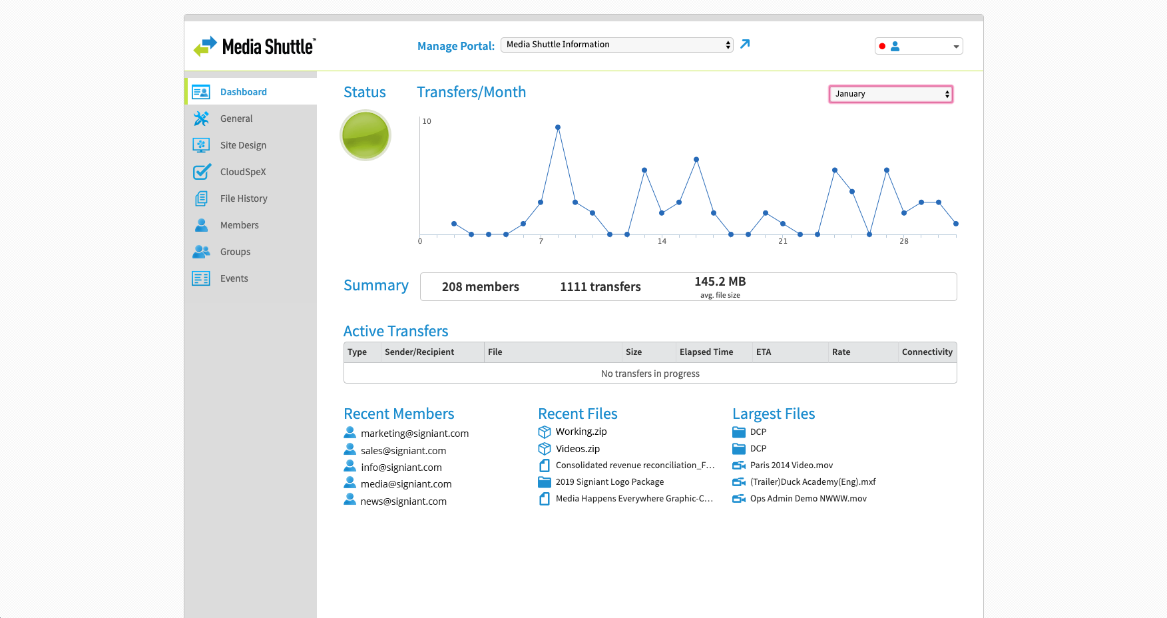Open the Manage Portal selection dropdown
1167x618 pixels.
click(x=616, y=44)
